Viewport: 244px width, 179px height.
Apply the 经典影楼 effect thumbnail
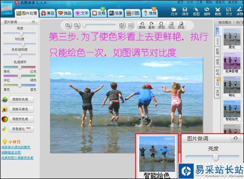232,63
